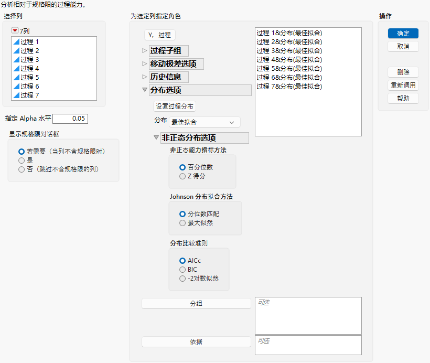Click the 设置过程分布 button
The width and height of the screenshot is (430, 363).
pyautogui.click(x=175, y=106)
